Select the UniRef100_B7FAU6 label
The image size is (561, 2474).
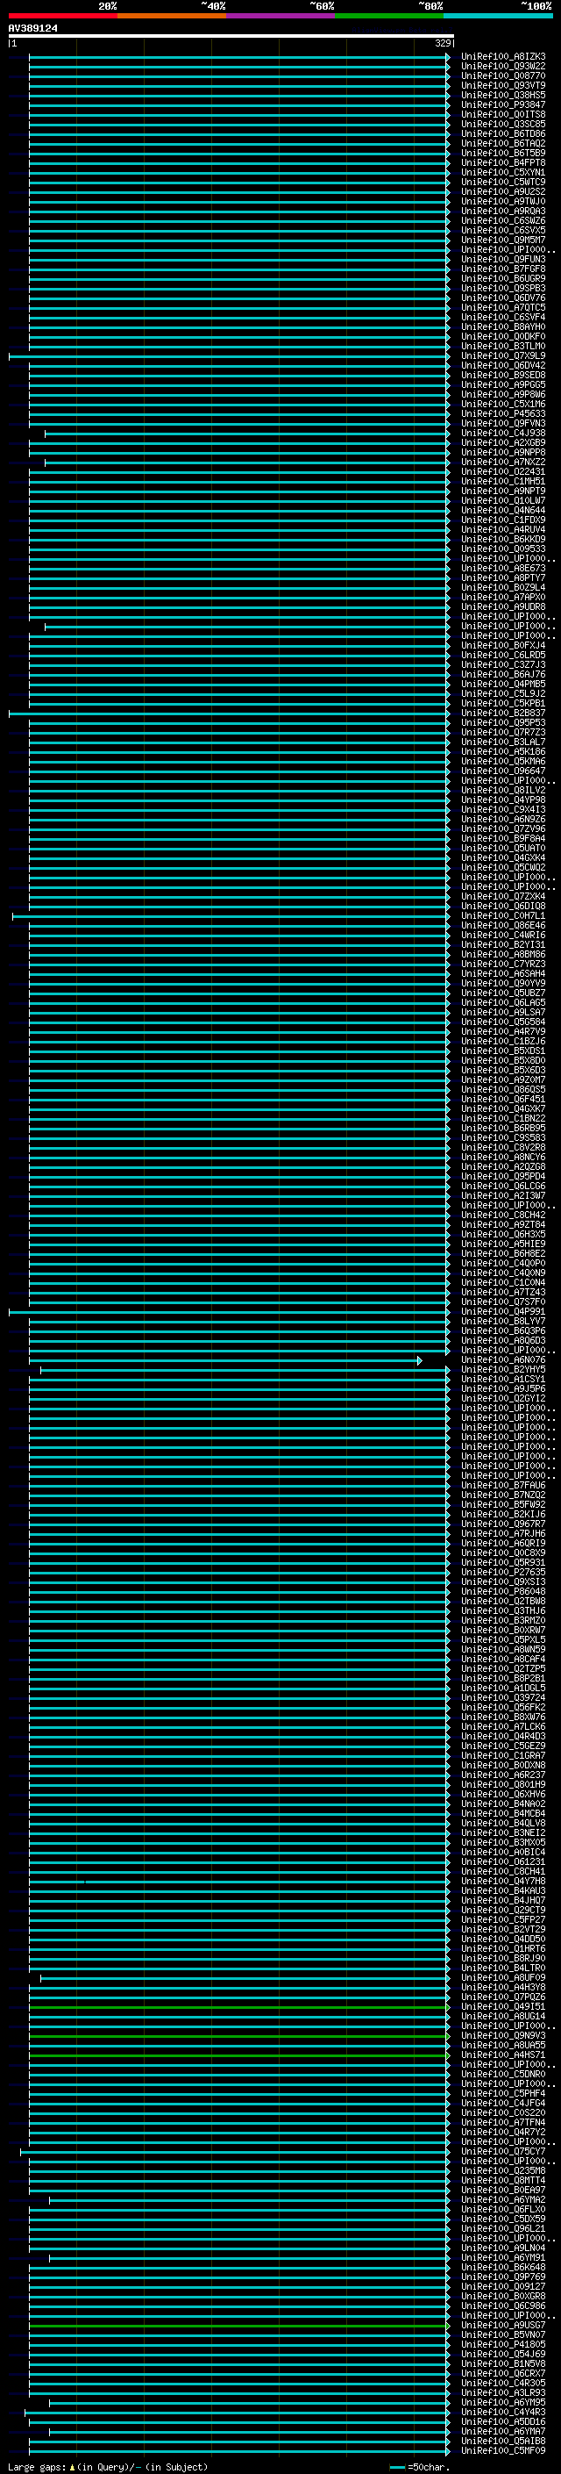tap(502, 1485)
